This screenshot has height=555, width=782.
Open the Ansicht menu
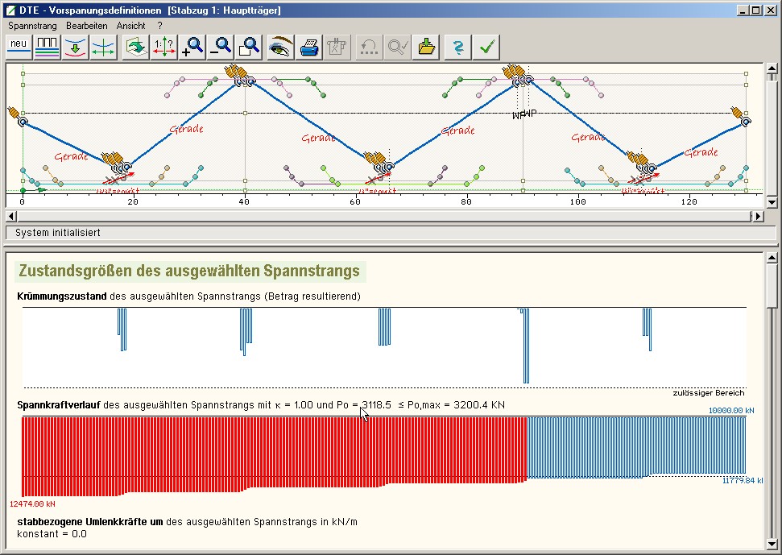point(130,26)
